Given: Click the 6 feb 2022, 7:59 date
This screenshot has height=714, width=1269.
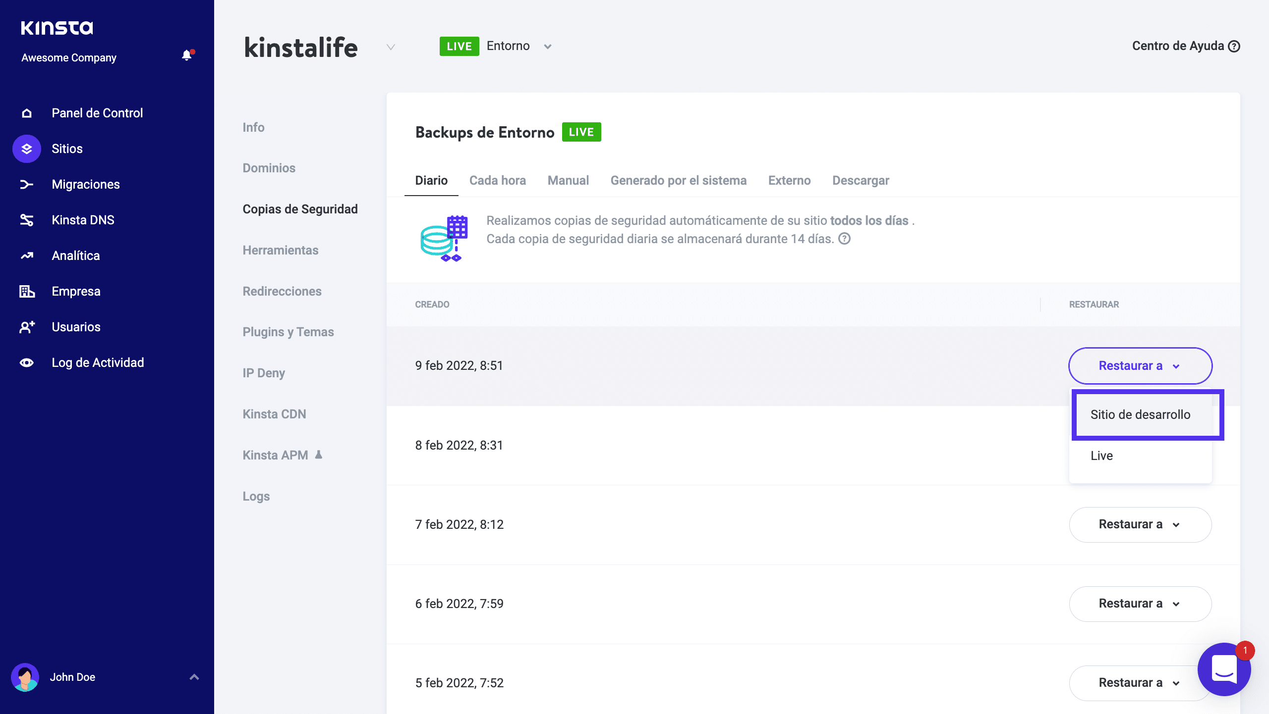Looking at the screenshot, I should pyautogui.click(x=460, y=604).
